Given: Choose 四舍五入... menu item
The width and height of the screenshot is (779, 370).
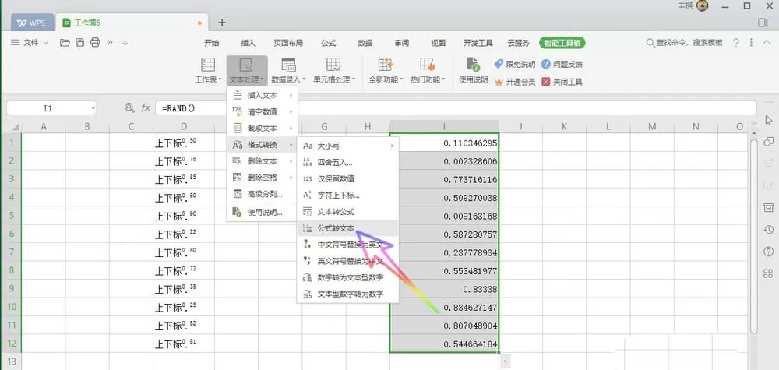Looking at the screenshot, I should tap(348, 162).
